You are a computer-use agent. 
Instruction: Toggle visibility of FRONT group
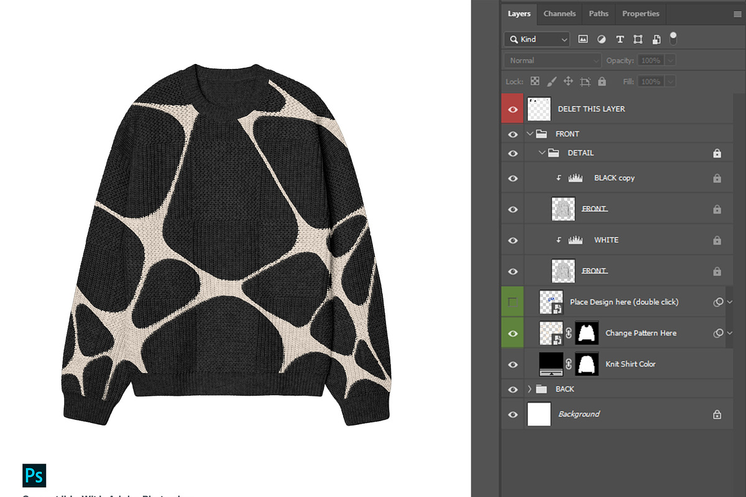coord(513,134)
